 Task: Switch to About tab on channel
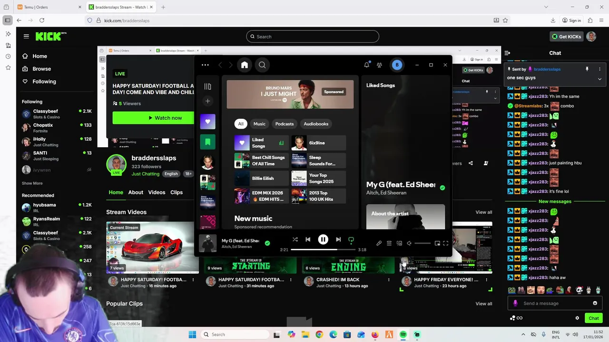point(136,192)
